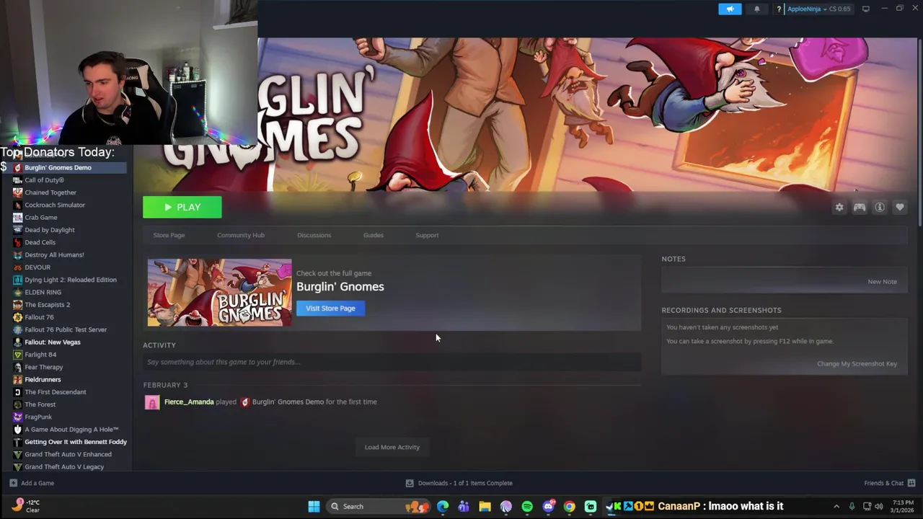Image resolution: width=923 pixels, height=519 pixels.
Task: Click Add a Game
Action: 32,483
